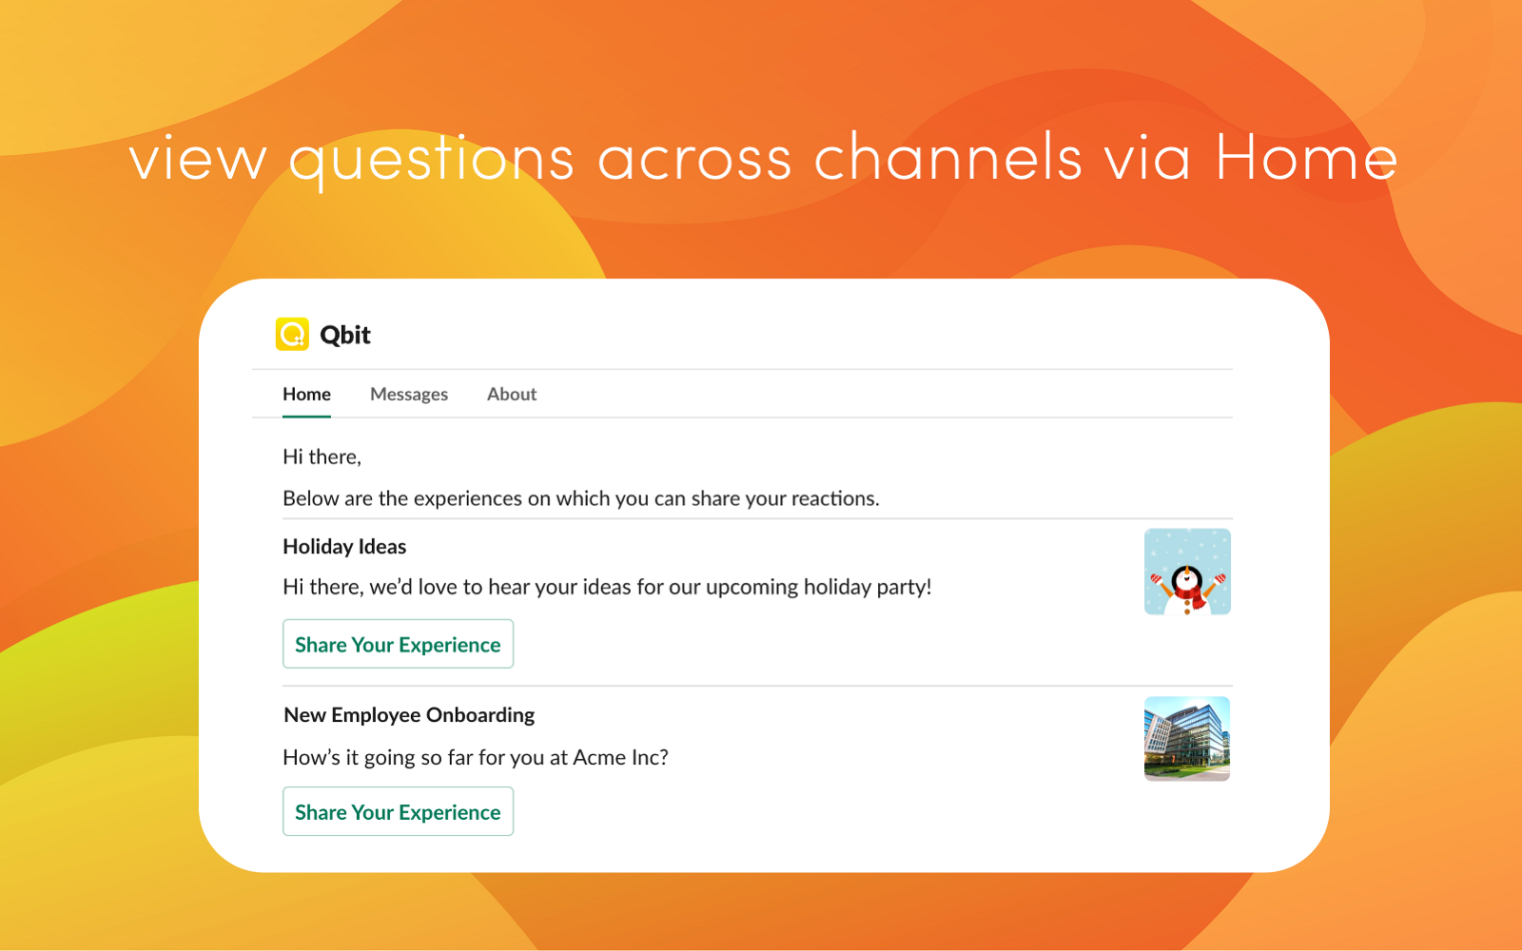The height and width of the screenshot is (951, 1522).
Task: Select the New Employee Onboarding heading
Action: coord(409,714)
